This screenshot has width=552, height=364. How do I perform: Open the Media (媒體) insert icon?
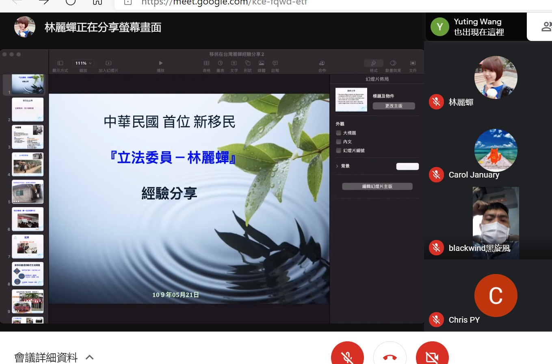pyautogui.click(x=261, y=63)
